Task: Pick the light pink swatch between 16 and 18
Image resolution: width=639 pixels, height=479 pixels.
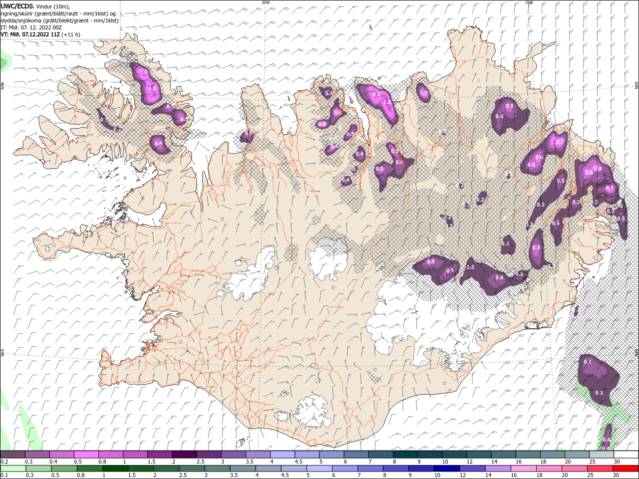Action: (524, 469)
